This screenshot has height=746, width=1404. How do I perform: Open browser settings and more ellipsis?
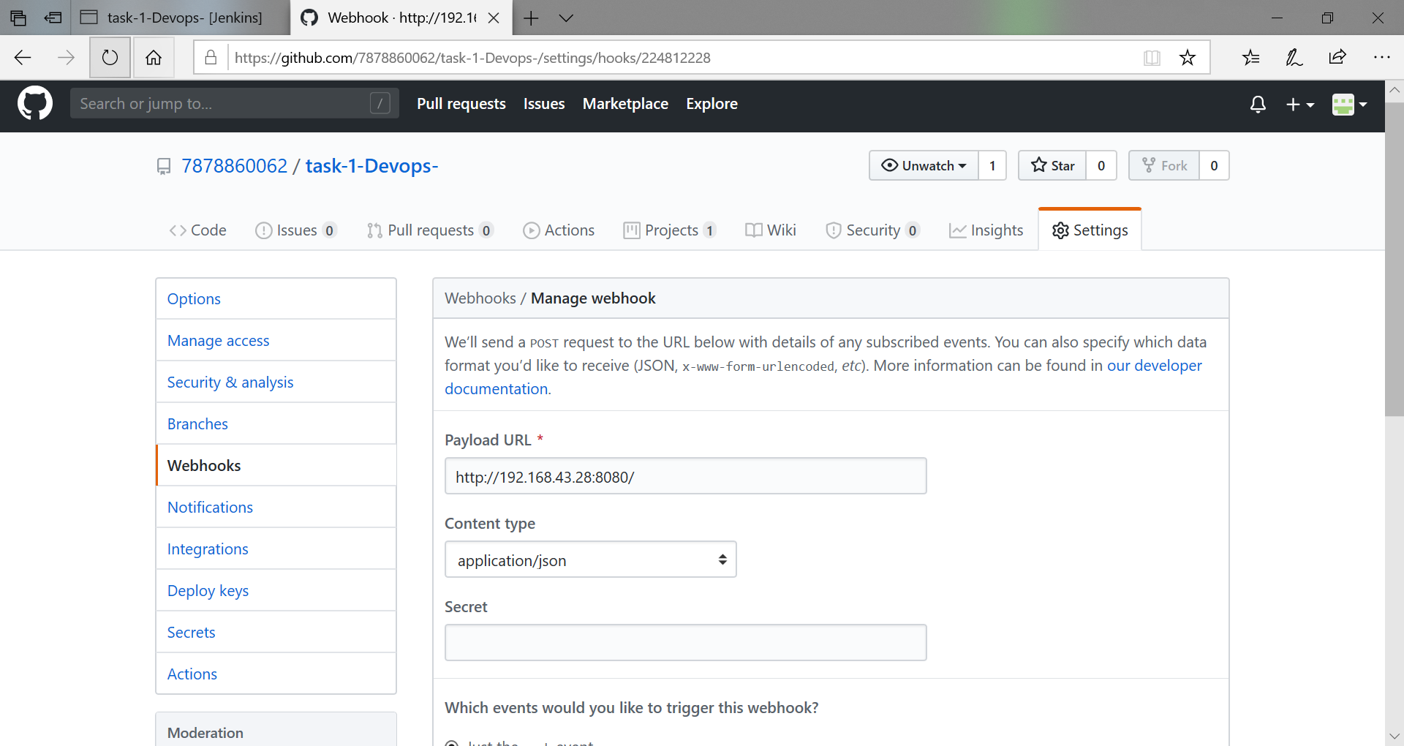coord(1381,58)
